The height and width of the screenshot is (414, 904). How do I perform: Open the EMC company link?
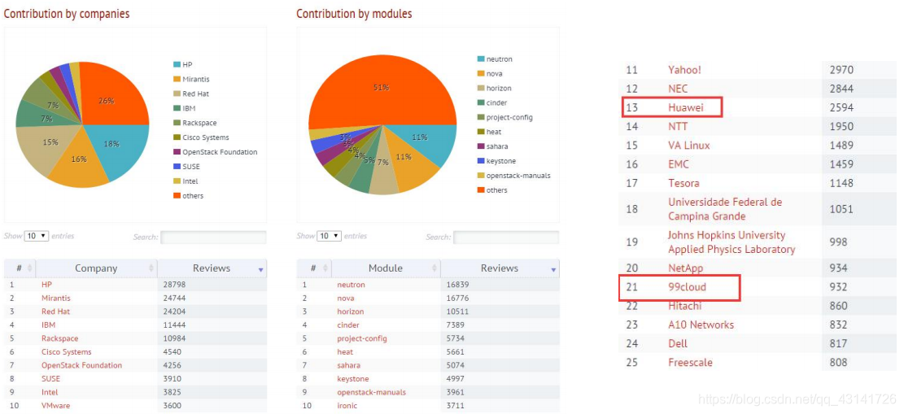pyautogui.click(x=679, y=164)
